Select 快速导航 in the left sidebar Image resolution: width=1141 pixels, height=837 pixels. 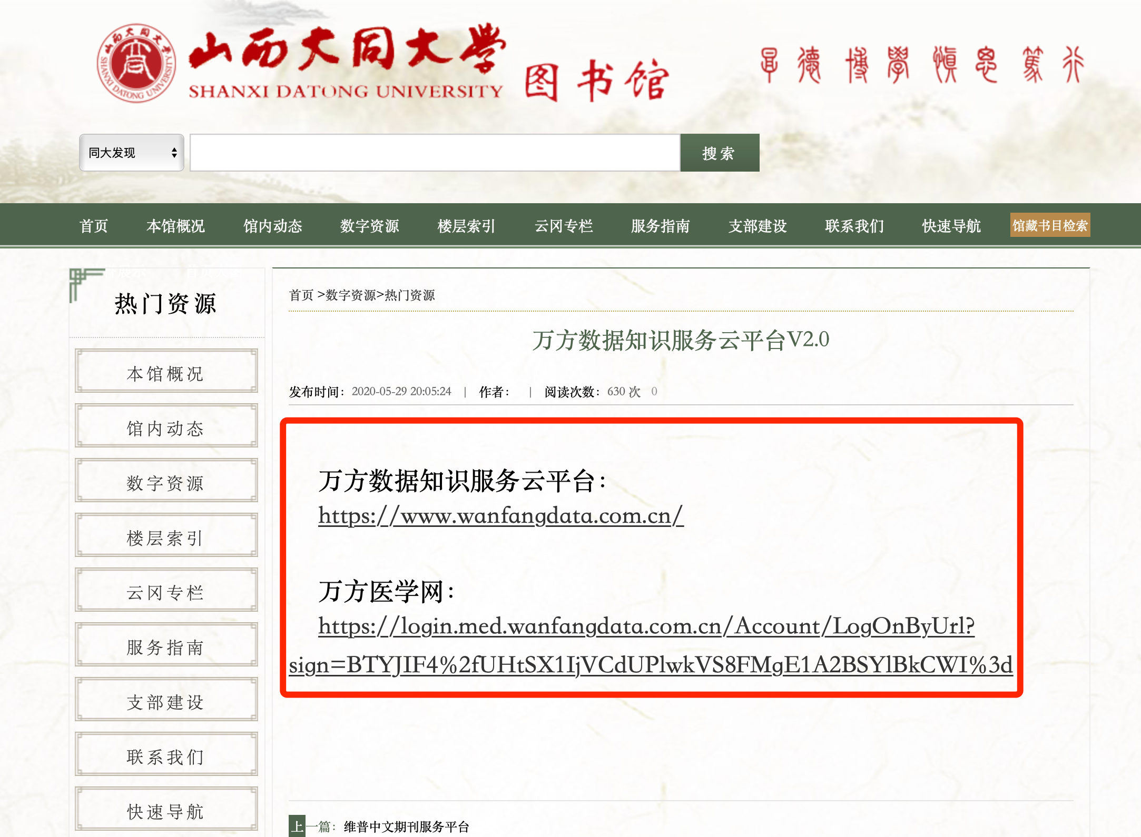[x=166, y=809]
